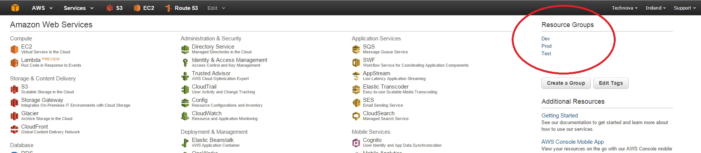
Task: Click the Resource Groups heading
Action: click(x=567, y=25)
